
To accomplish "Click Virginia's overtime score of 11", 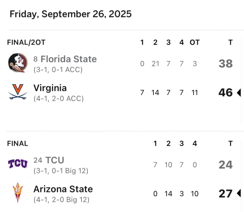I will [x=194, y=93].
